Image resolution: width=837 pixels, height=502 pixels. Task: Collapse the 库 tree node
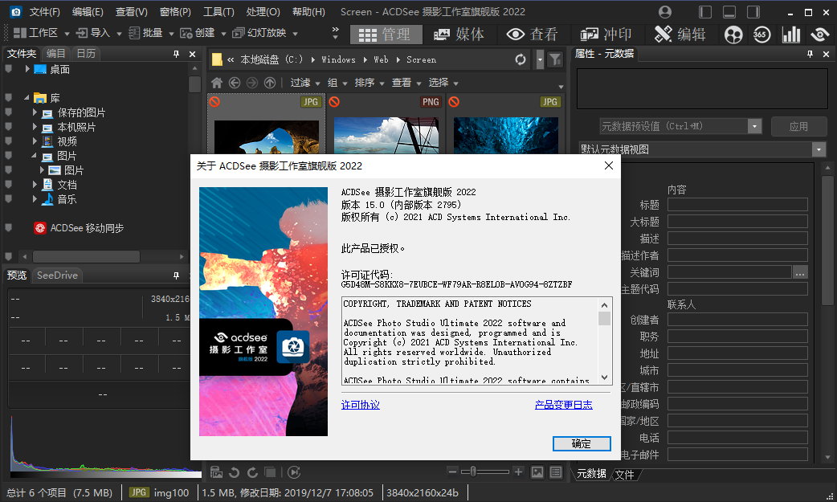click(27, 98)
